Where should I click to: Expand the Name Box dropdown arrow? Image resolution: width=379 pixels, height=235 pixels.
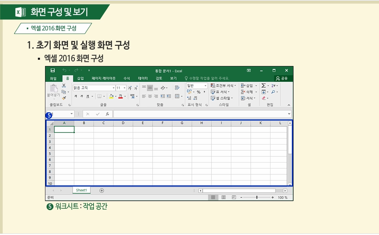[x=71, y=114]
